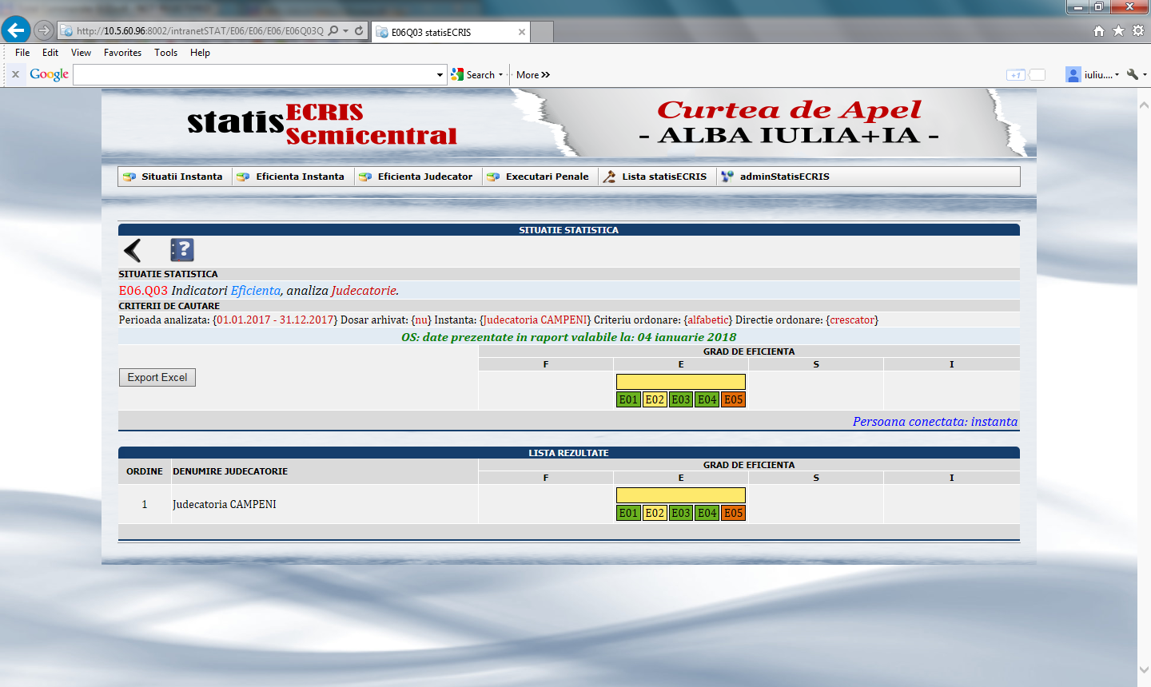Screen dimensions: 1151x687
Task: Open the File menu
Action: [x=22, y=53]
